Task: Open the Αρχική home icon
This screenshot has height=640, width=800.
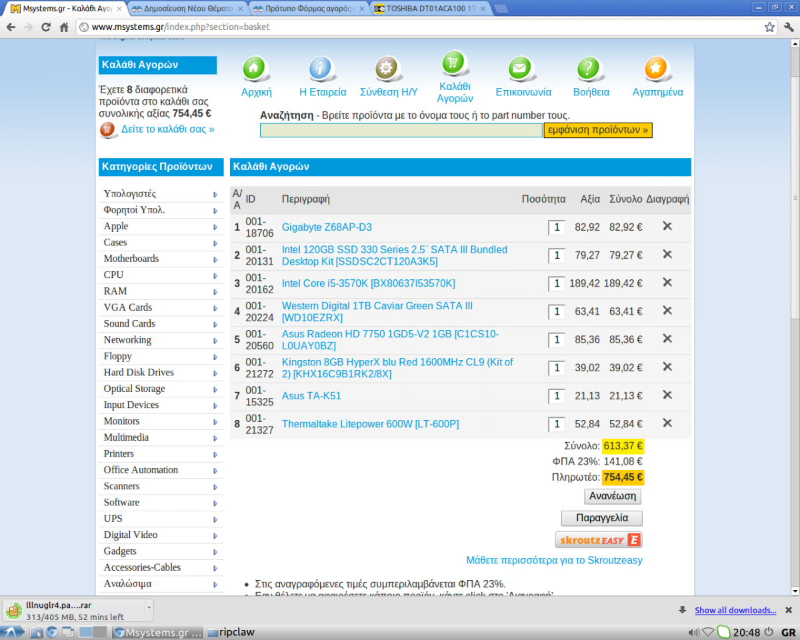Action: coord(256,69)
